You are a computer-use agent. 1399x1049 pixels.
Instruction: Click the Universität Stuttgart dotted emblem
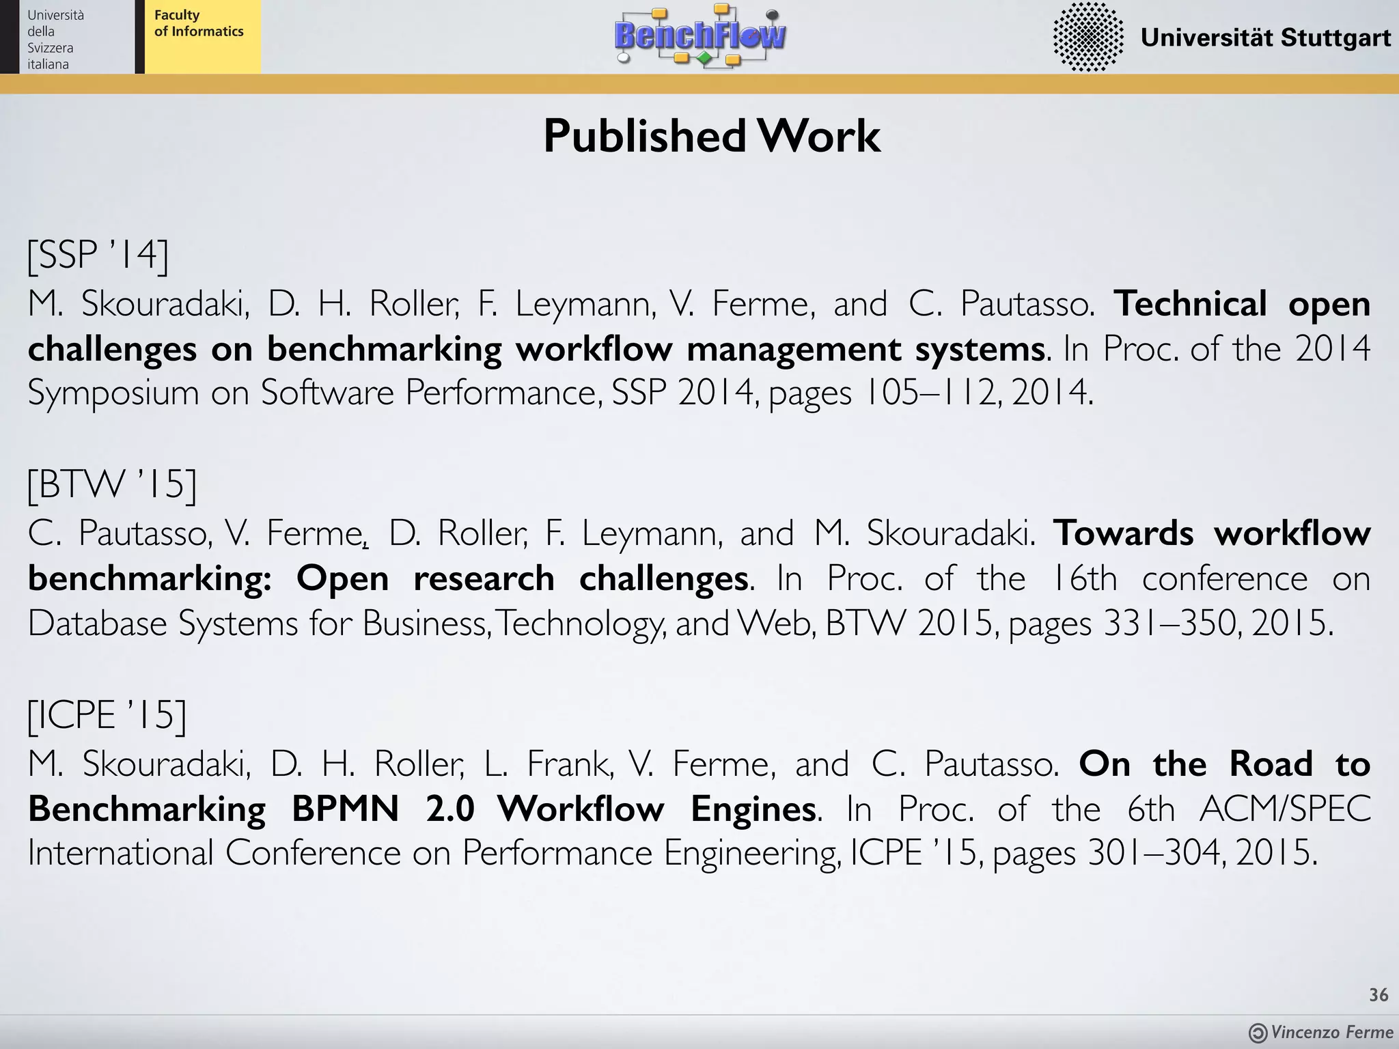tap(1088, 36)
